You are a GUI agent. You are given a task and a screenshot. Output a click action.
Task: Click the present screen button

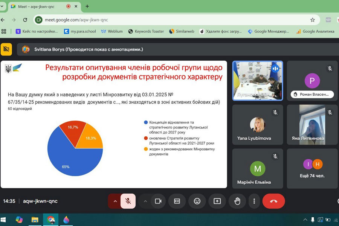pyautogui.click(x=217, y=201)
